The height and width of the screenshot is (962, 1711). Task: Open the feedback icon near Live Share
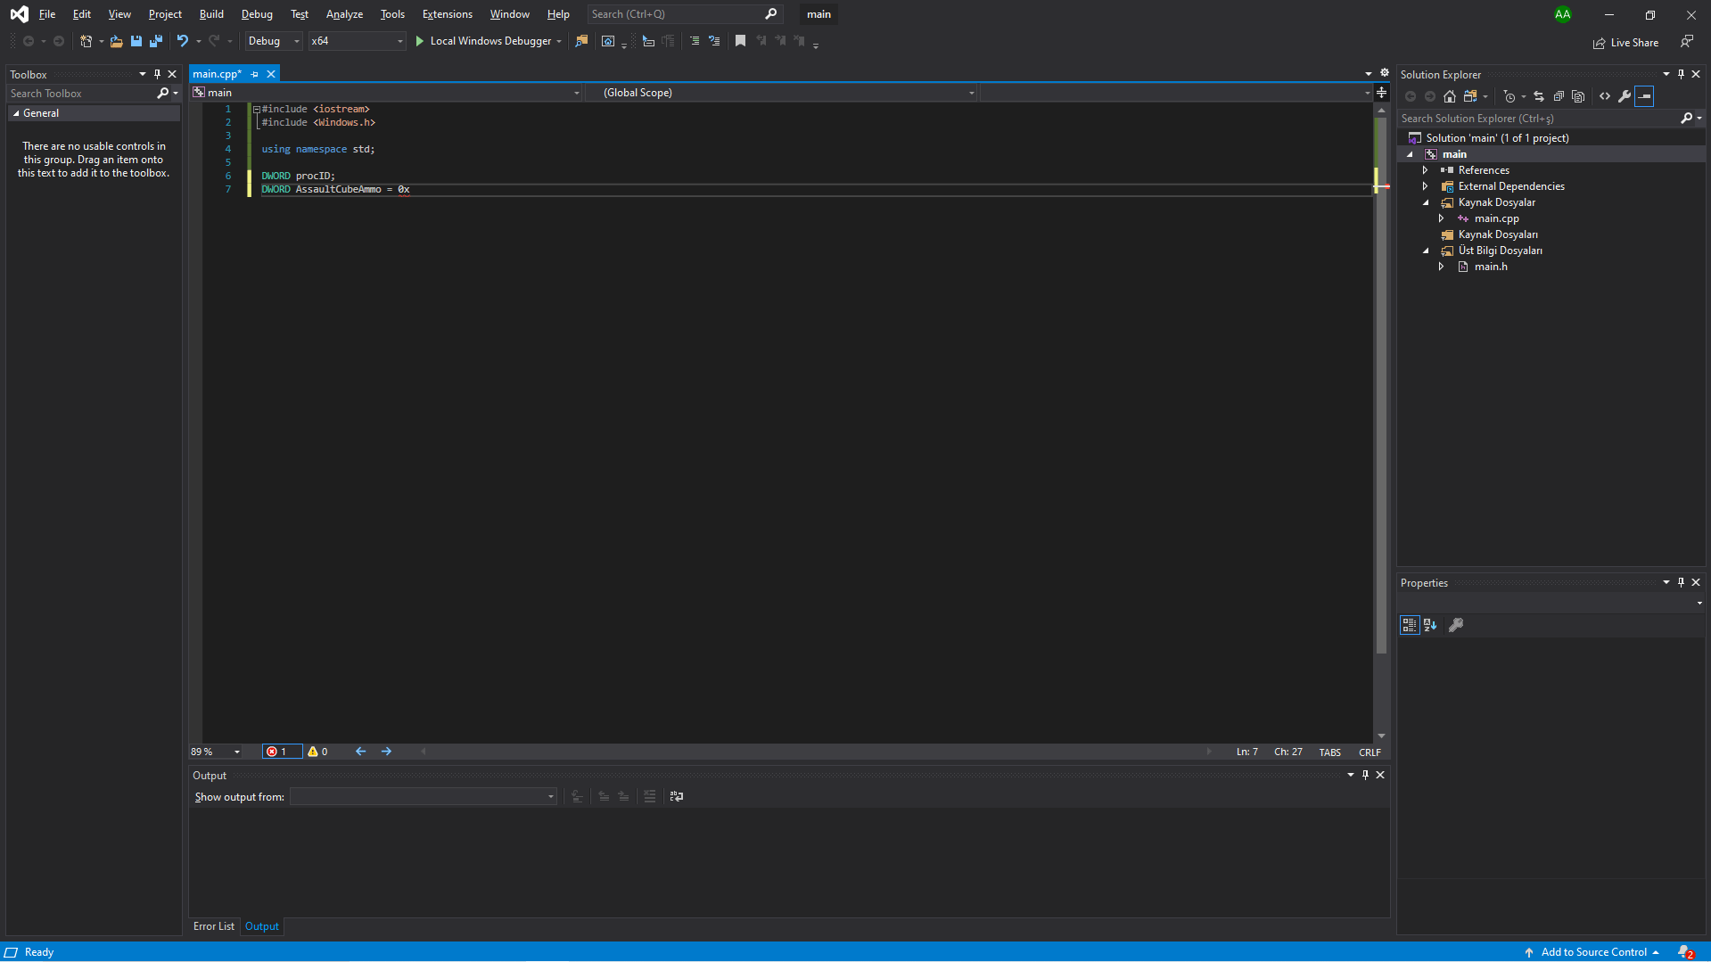click(1687, 42)
